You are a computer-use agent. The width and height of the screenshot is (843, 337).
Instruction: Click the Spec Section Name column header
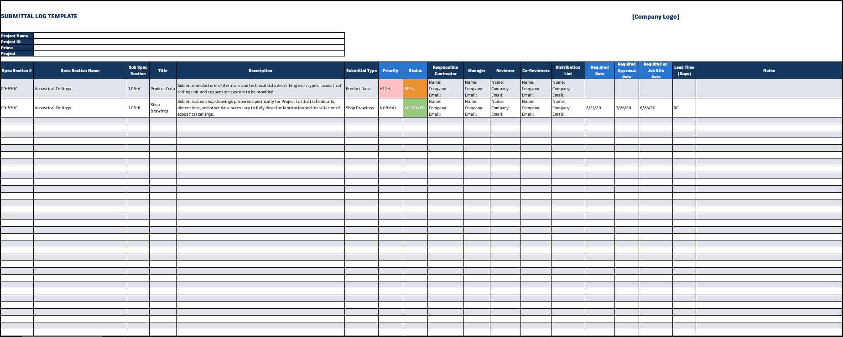coord(80,71)
